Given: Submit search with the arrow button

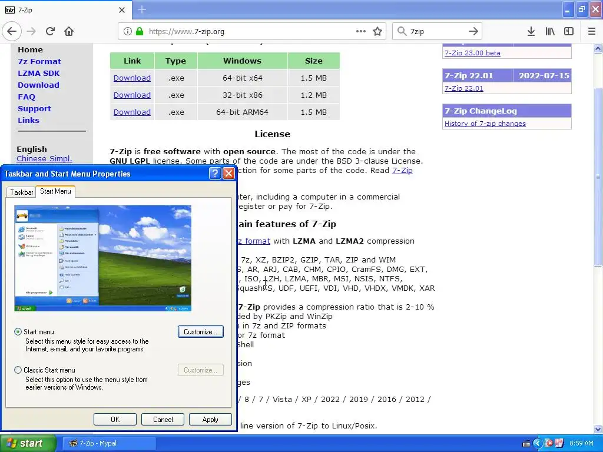Looking at the screenshot, I should 473,31.
